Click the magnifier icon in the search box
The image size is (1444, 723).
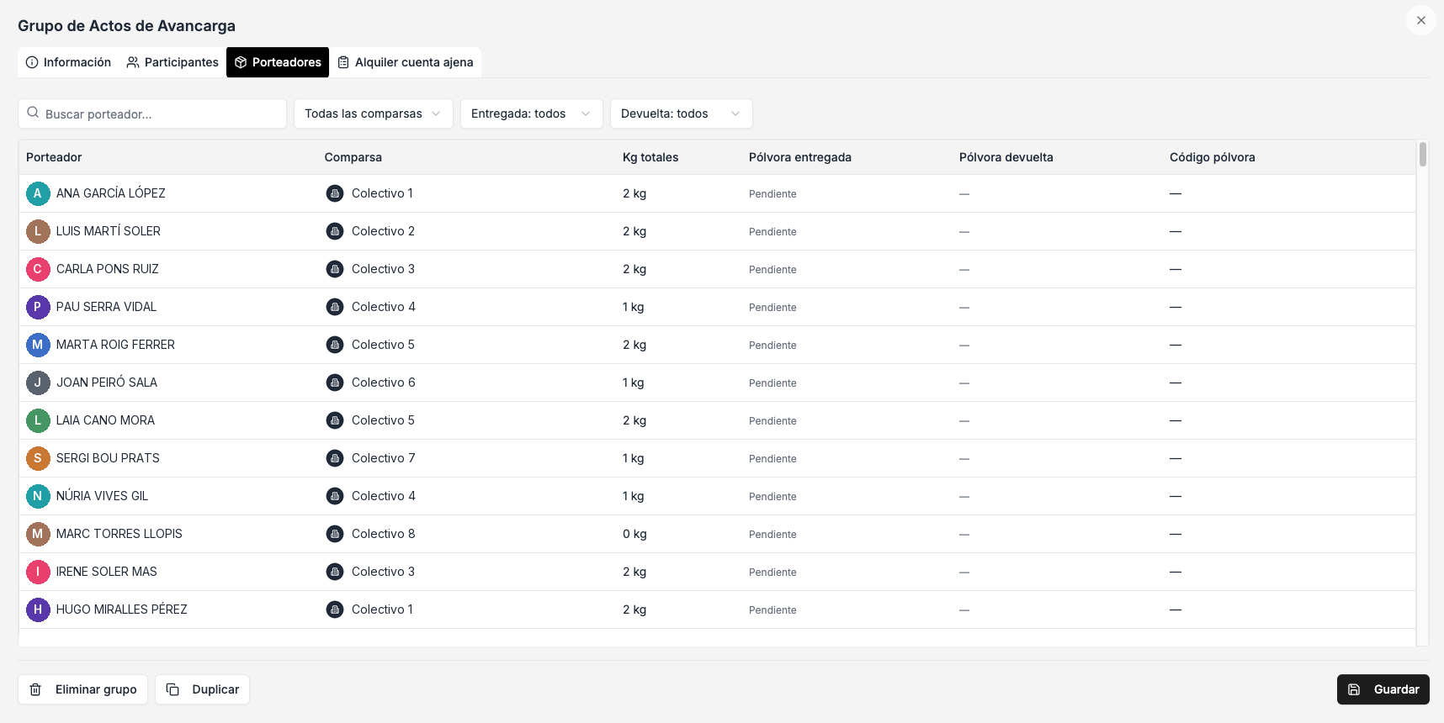pyautogui.click(x=33, y=113)
